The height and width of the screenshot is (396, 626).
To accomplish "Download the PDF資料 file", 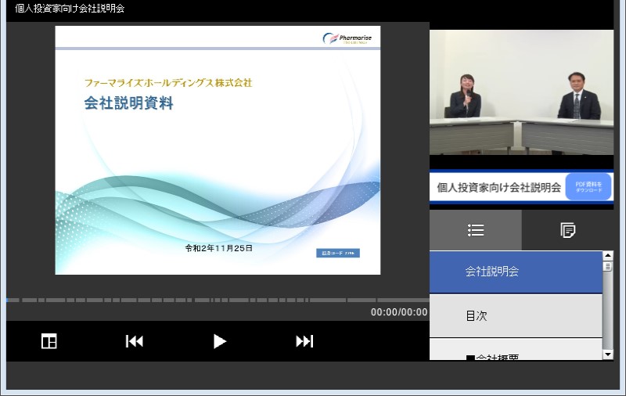I will pos(588,187).
